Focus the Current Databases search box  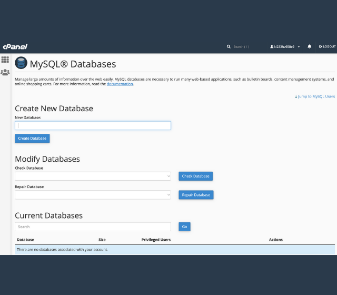[x=93, y=227]
